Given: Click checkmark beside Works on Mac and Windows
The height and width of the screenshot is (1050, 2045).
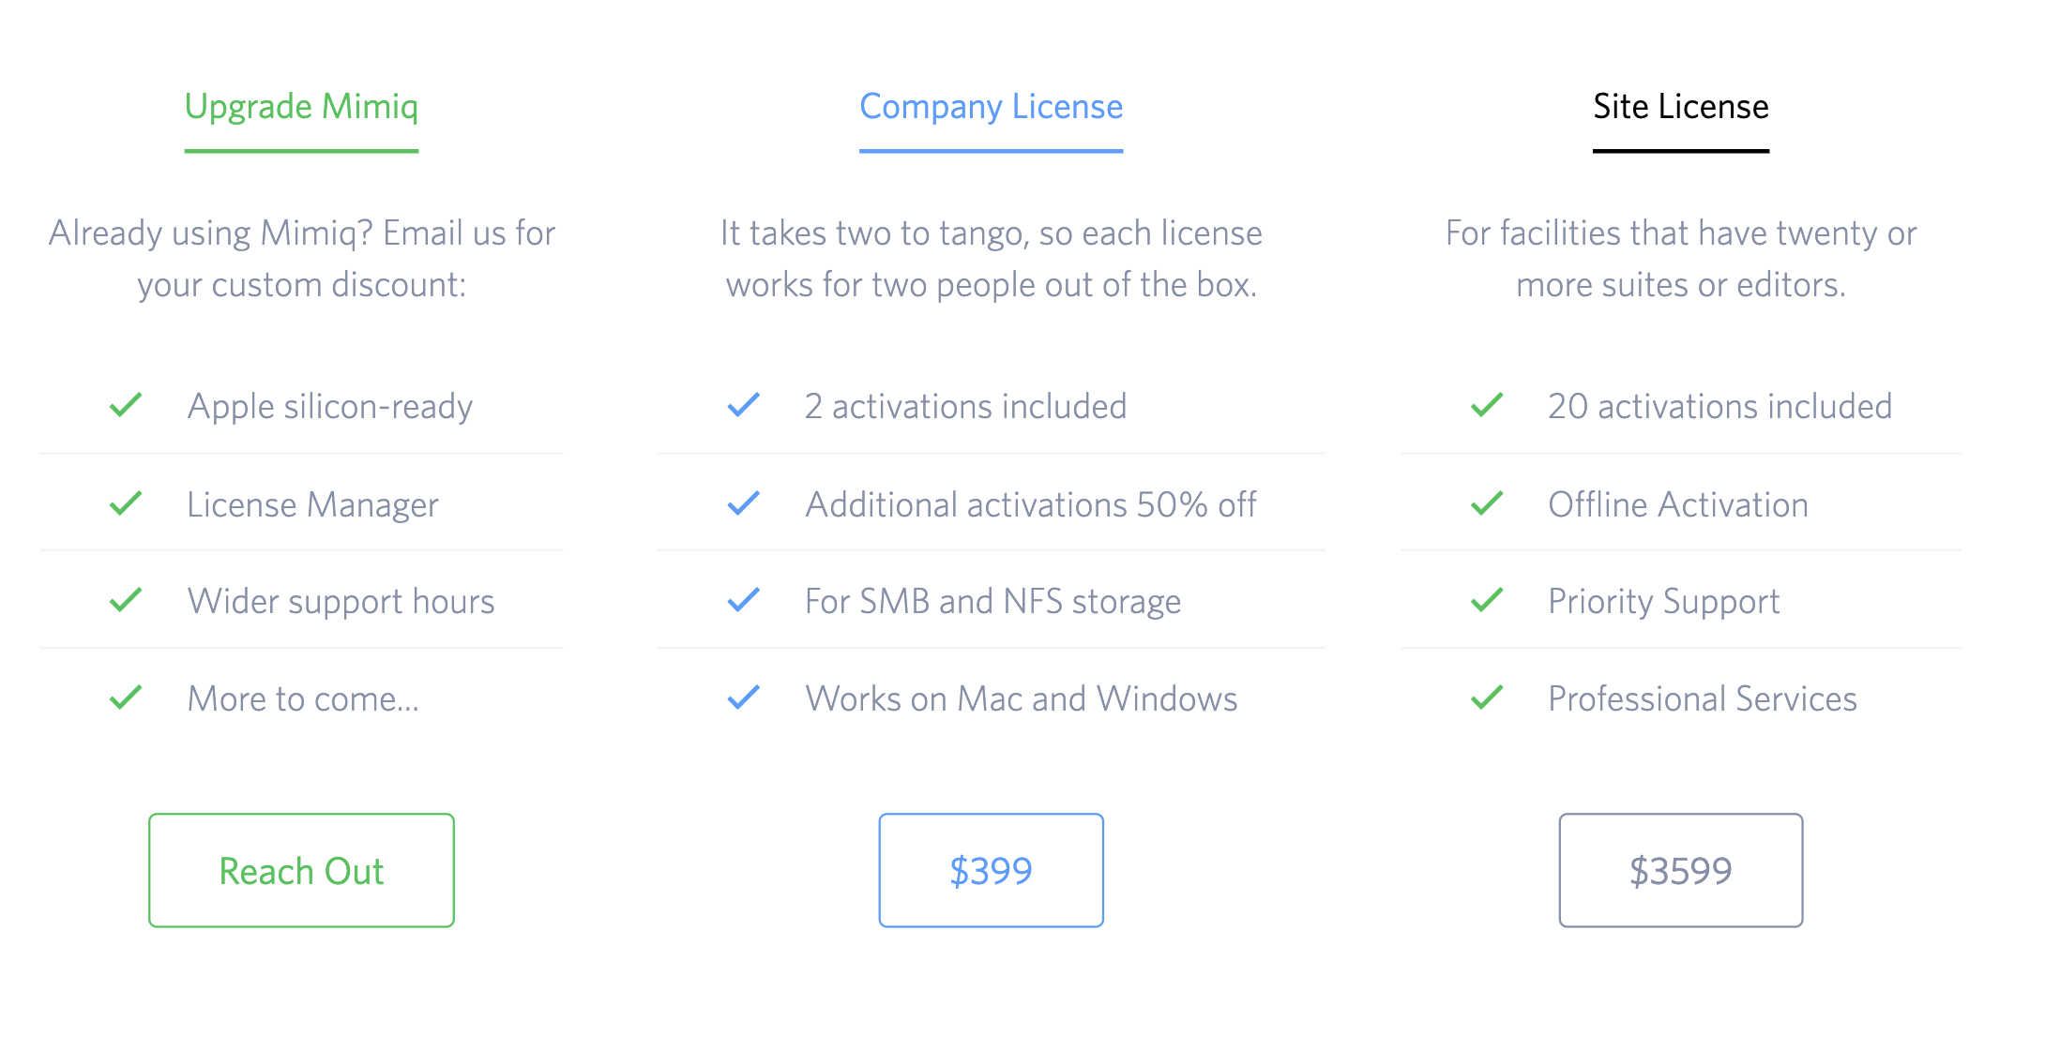Looking at the screenshot, I should 743,697.
